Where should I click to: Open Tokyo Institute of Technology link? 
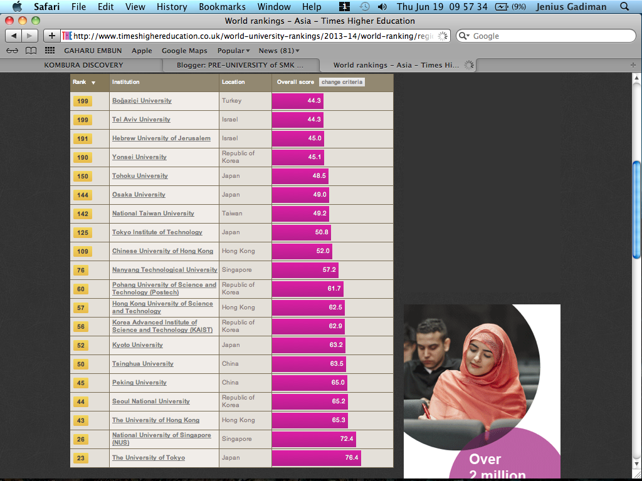coord(157,232)
